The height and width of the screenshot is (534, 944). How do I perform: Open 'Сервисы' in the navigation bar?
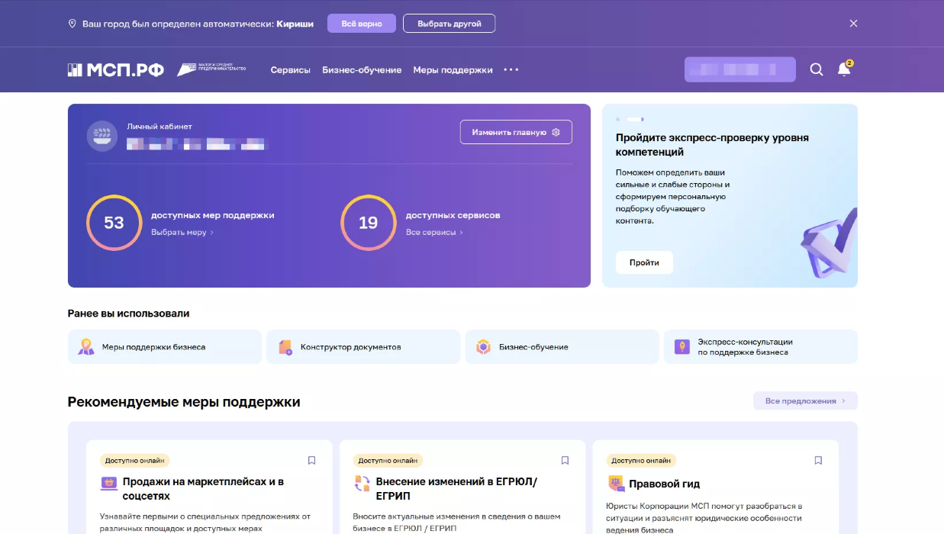[290, 69]
